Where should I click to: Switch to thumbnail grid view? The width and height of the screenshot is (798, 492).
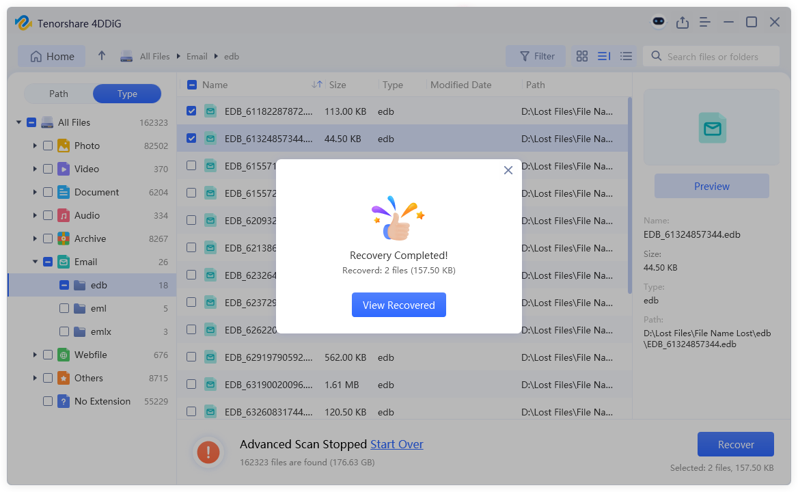pos(581,57)
